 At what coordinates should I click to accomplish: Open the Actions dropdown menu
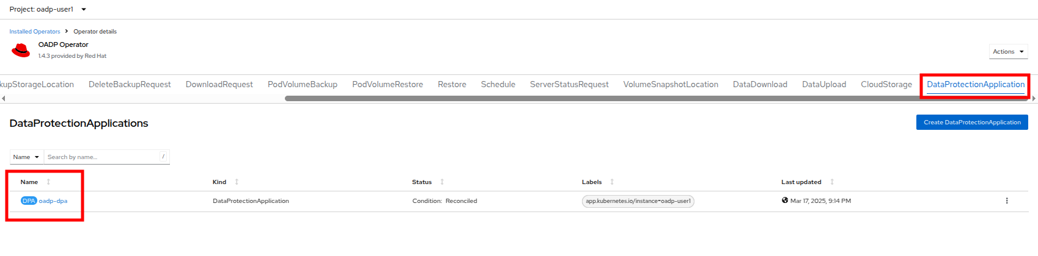1008,52
